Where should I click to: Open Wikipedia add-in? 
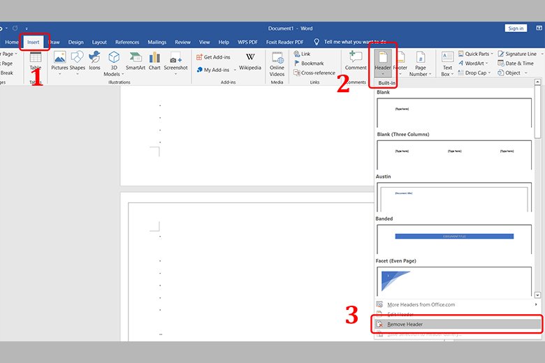pyautogui.click(x=249, y=61)
